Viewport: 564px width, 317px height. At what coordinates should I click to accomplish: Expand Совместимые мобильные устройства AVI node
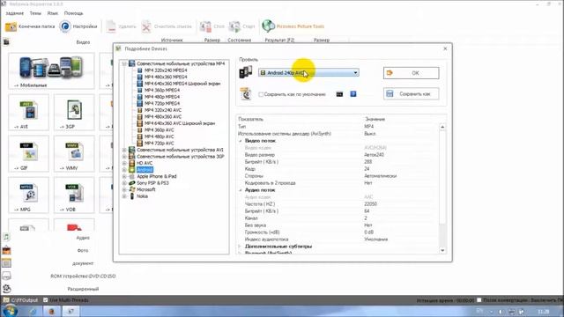click(124, 150)
